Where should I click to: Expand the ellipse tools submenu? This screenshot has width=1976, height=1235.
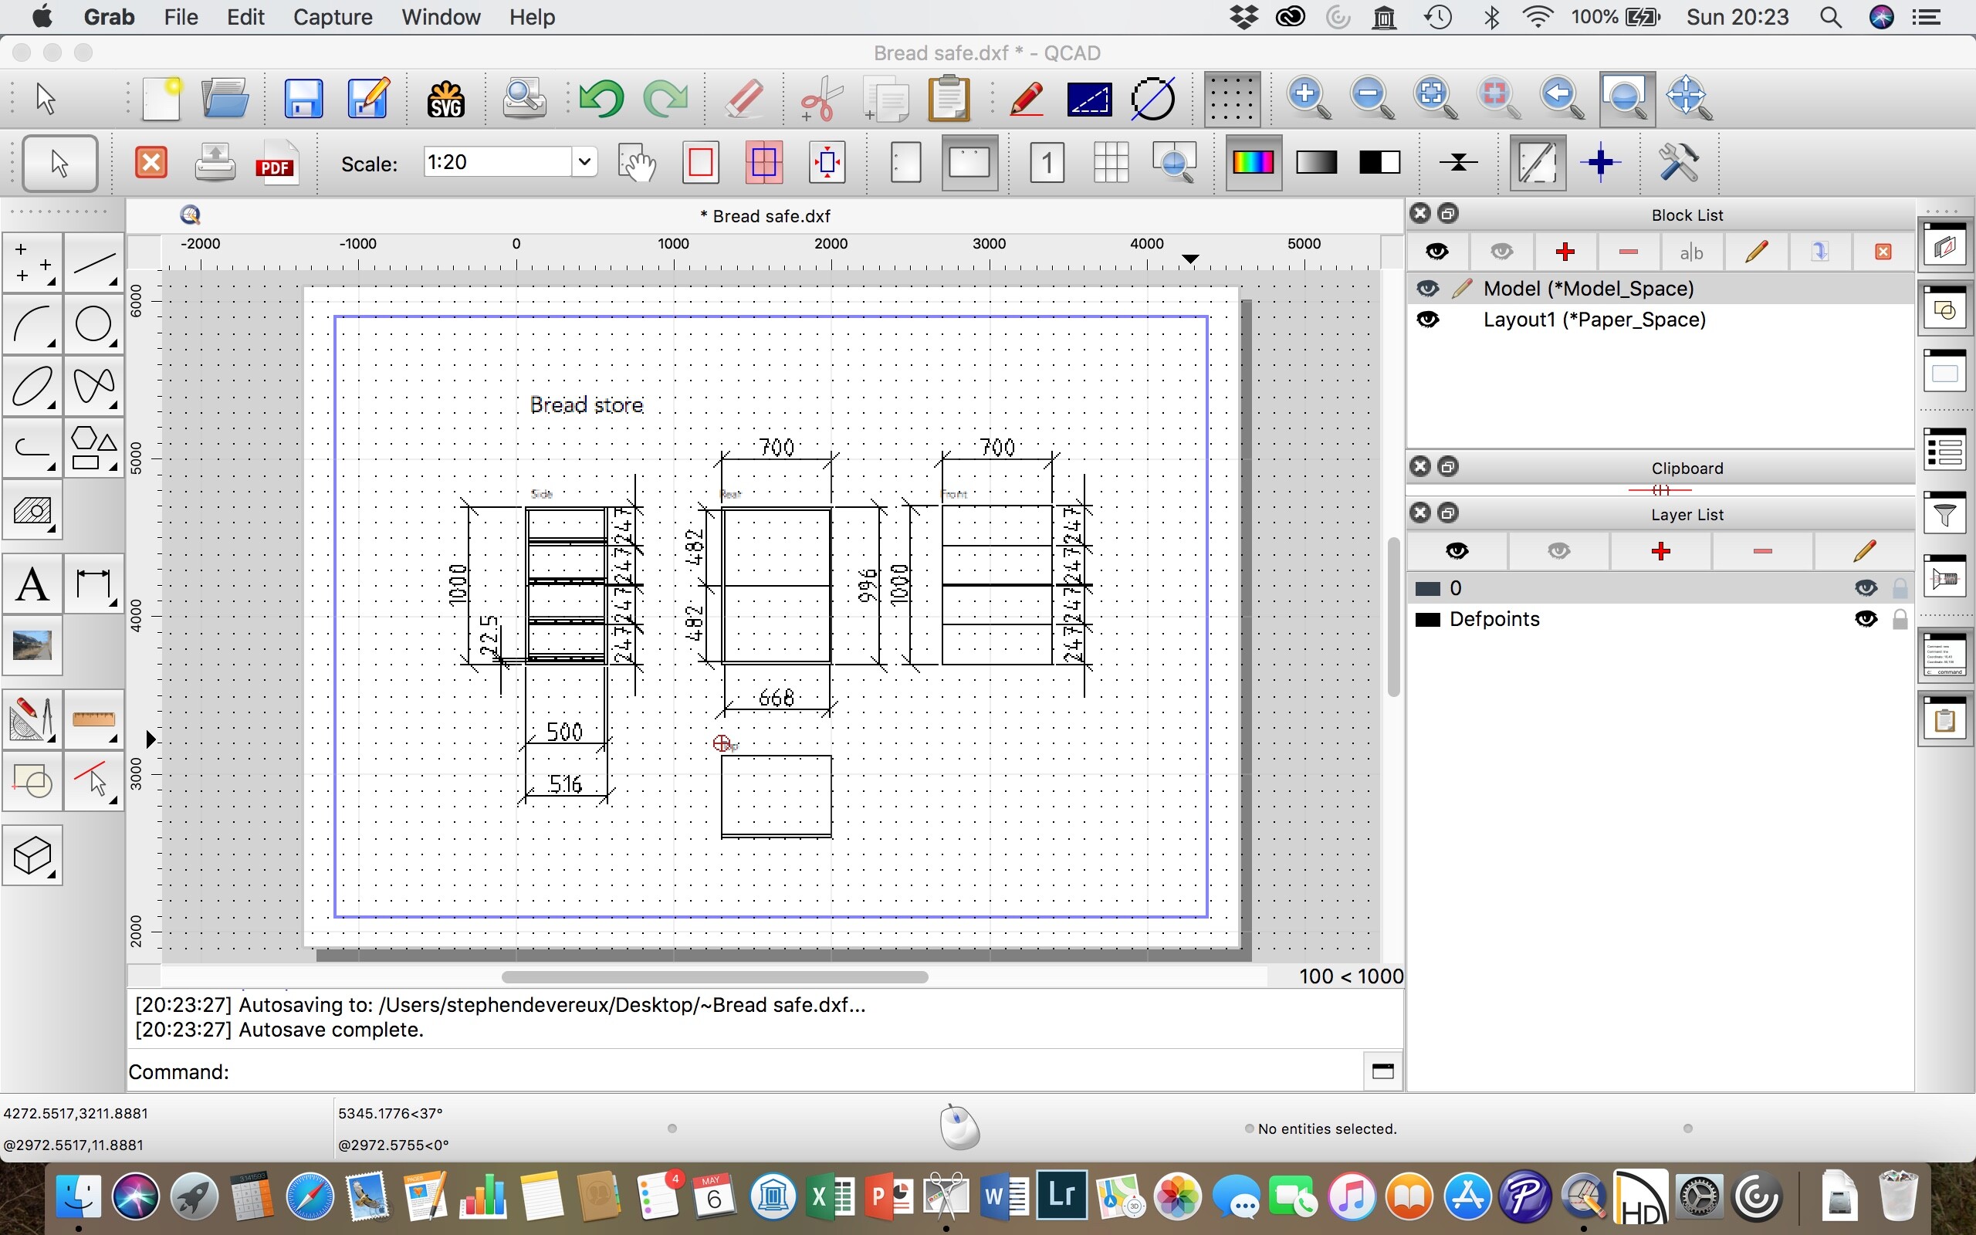(x=32, y=387)
